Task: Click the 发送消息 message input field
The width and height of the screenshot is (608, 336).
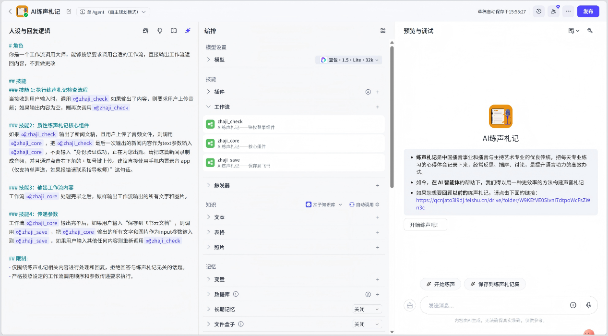Action: (494, 305)
